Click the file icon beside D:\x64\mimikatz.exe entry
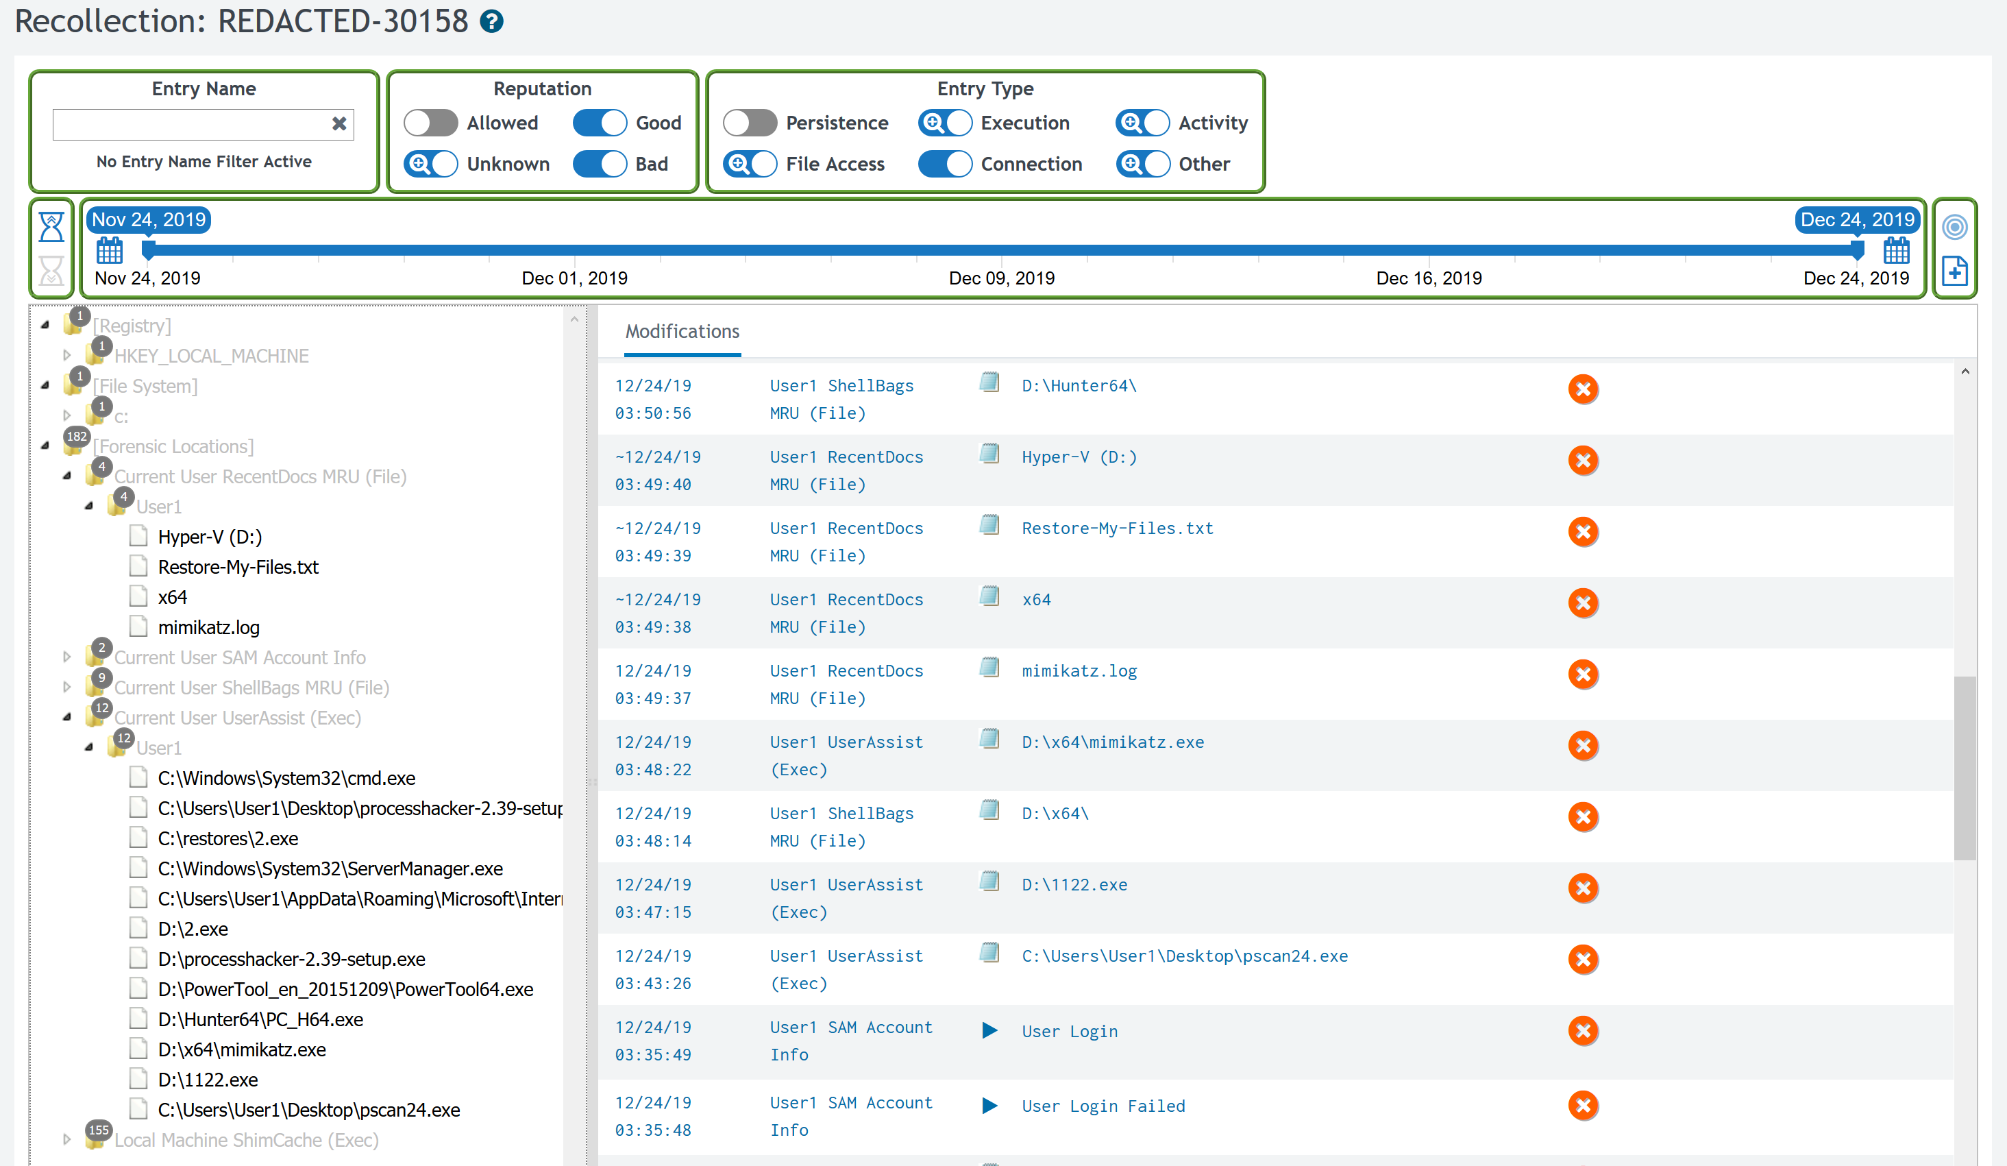This screenshot has height=1166, width=2007. pyautogui.click(x=989, y=739)
